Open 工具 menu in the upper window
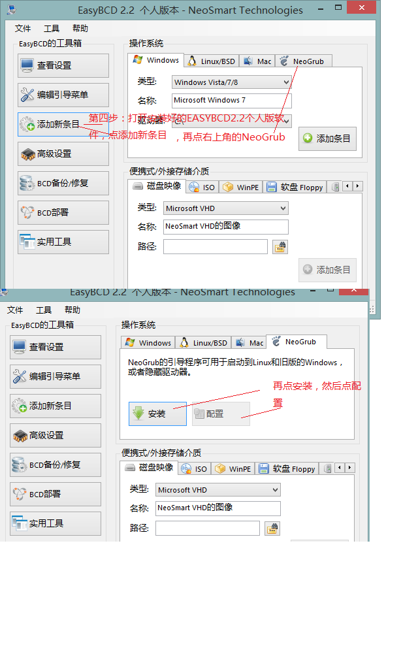This screenshot has width=418, height=669. (52, 28)
